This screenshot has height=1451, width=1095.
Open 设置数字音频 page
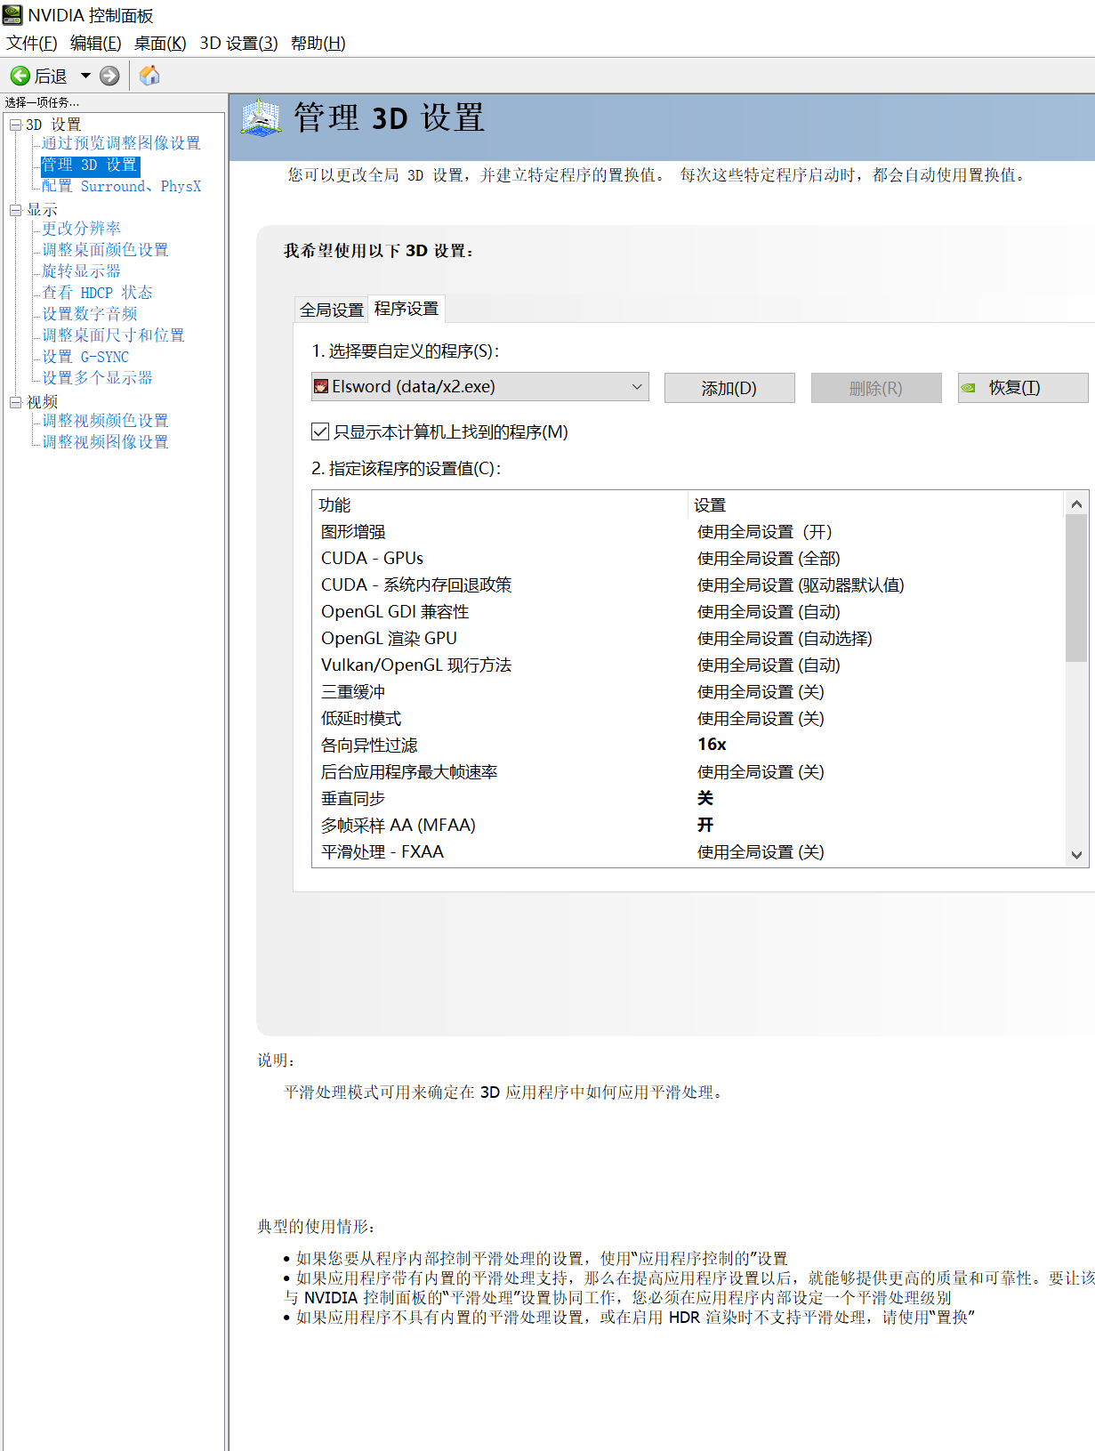89,314
